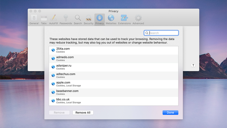This screenshot has width=227, height=128.
Task: Click the globe icon beside apple.com
Action: point(53,84)
